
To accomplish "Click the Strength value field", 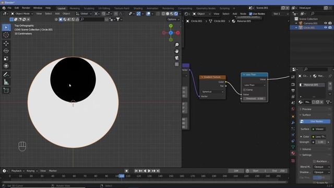I will coord(320,142).
